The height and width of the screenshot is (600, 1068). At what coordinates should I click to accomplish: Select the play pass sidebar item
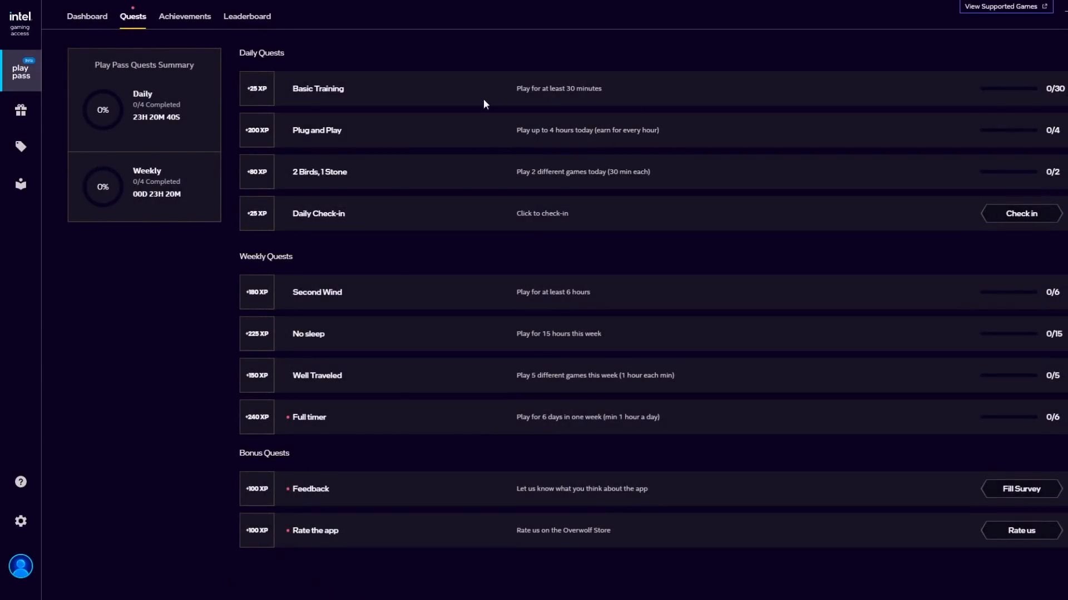21,71
